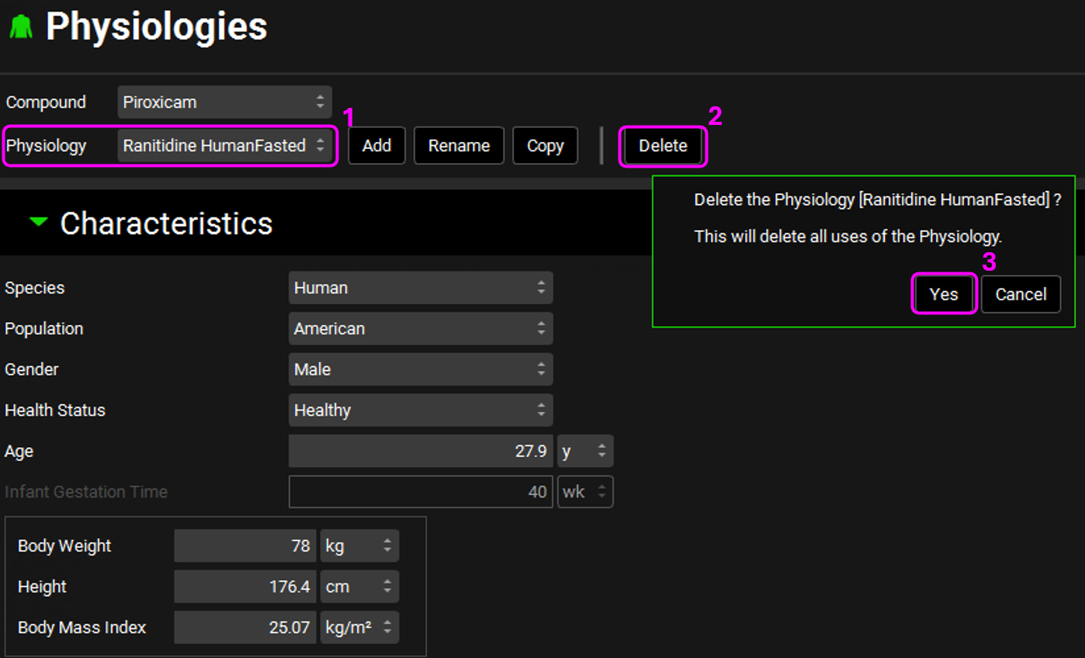This screenshot has height=658, width=1085.
Task: Open the Body Mass Index unit dropdown
Action: [x=359, y=628]
